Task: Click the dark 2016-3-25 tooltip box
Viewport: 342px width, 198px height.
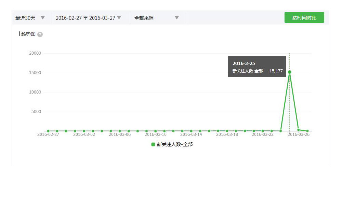Action: coord(257,67)
